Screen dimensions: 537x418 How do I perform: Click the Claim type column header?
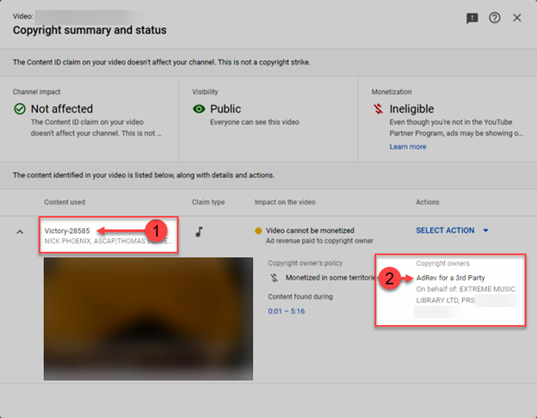(x=208, y=202)
